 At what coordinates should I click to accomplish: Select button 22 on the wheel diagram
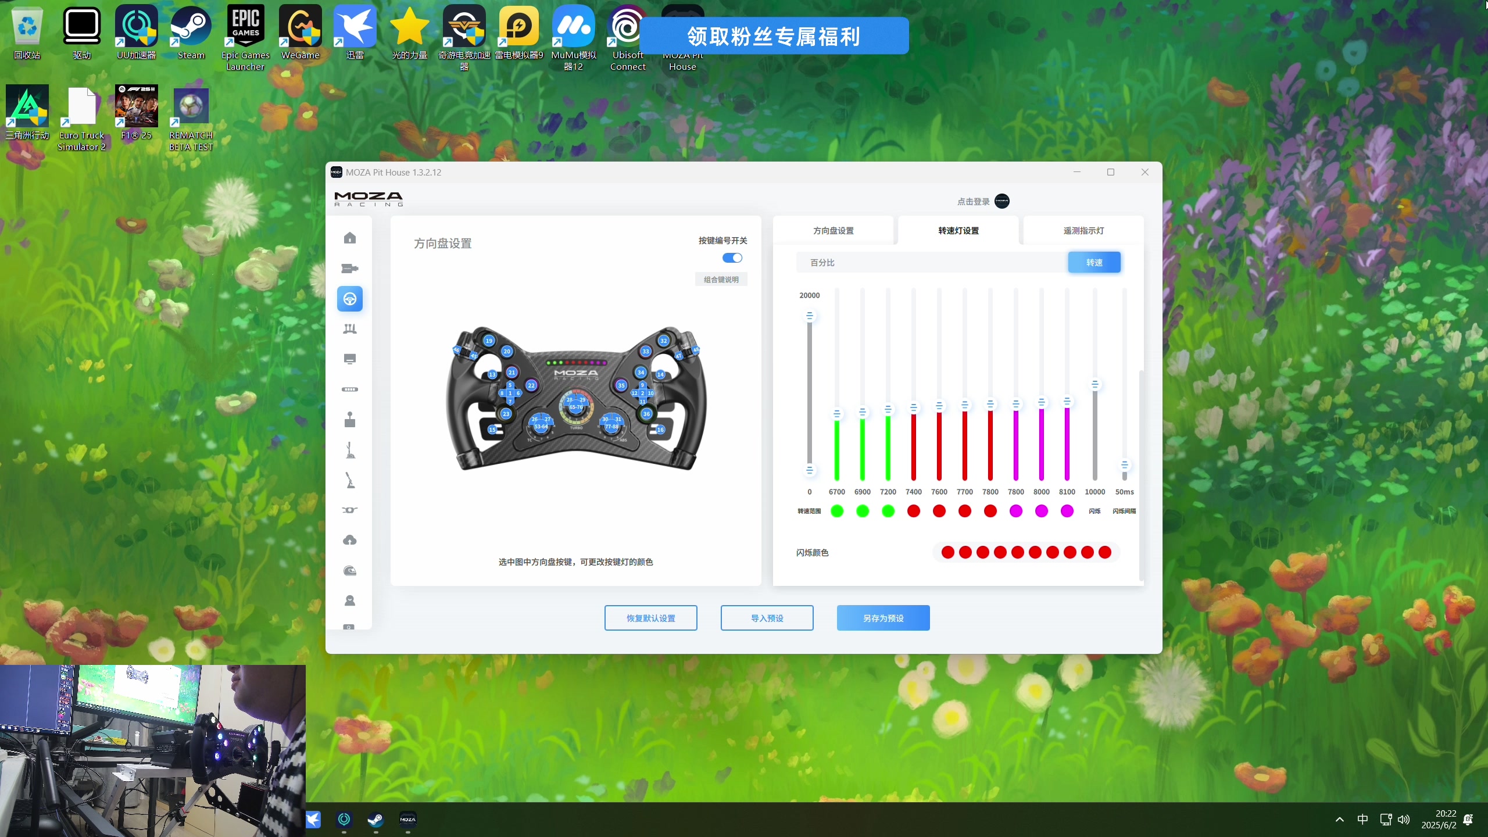tap(531, 385)
